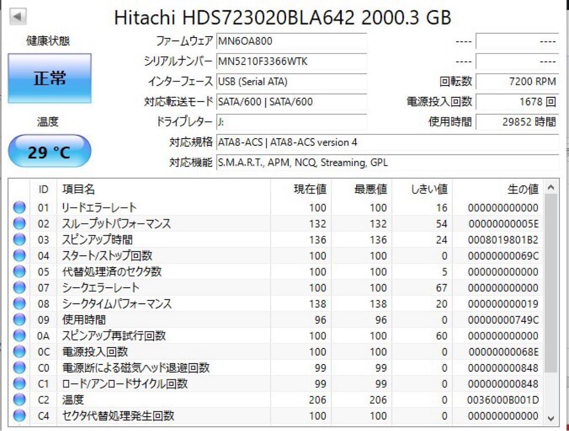Select the 29 °C temperature button
The image size is (569, 431).
pyautogui.click(x=50, y=152)
